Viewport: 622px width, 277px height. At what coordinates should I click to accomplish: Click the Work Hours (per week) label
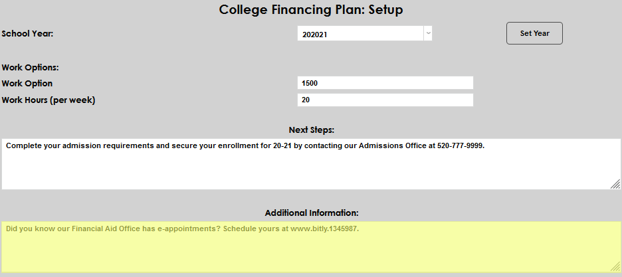49,100
